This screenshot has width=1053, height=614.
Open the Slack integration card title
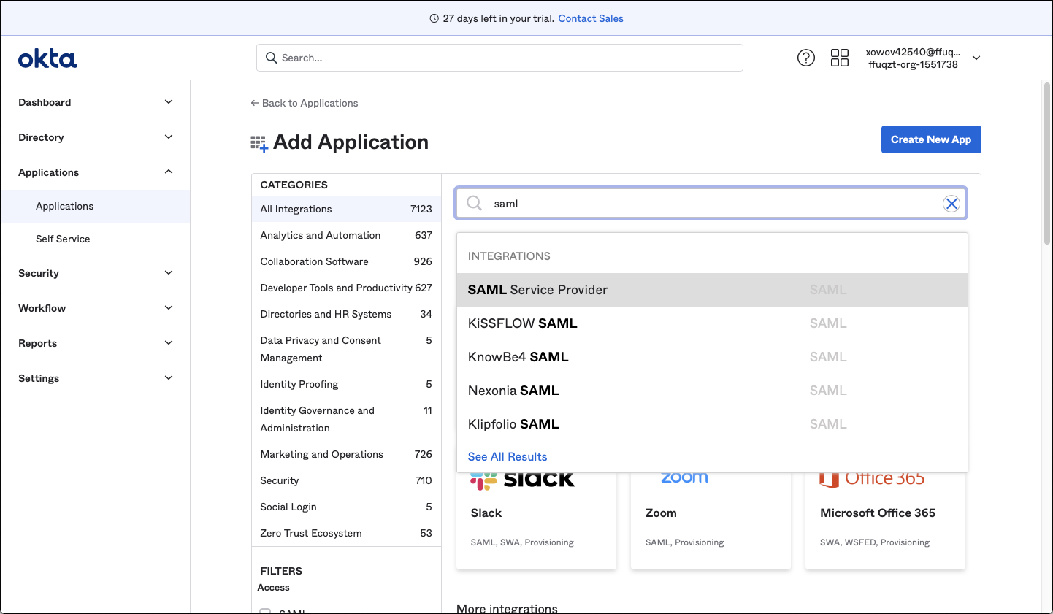pyautogui.click(x=486, y=513)
